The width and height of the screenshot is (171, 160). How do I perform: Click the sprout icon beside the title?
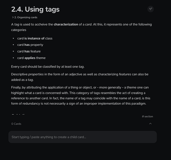[151, 9]
